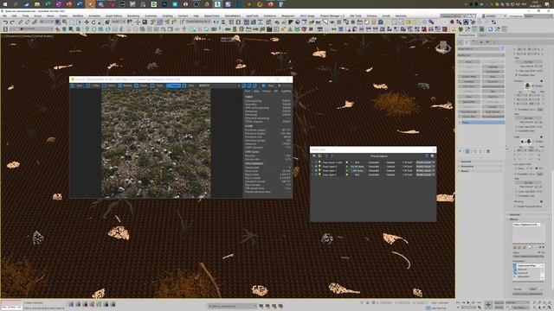Select the highlighted Forest entry in modifier stack
554x311 pixels.
pos(482,123)
